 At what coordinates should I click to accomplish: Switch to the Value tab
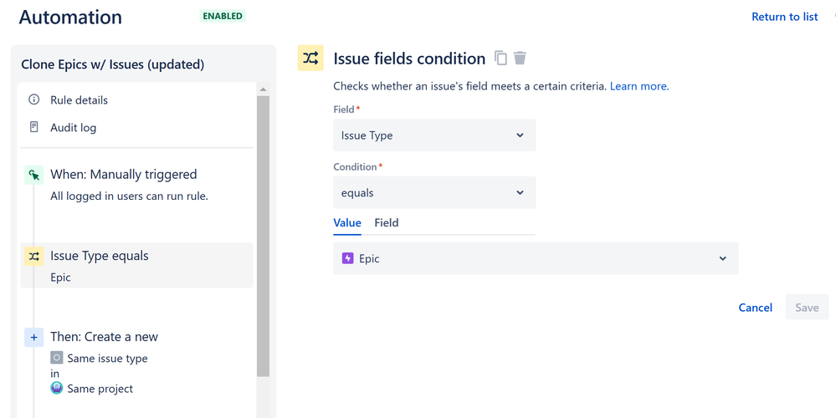[x=347, y=223]
